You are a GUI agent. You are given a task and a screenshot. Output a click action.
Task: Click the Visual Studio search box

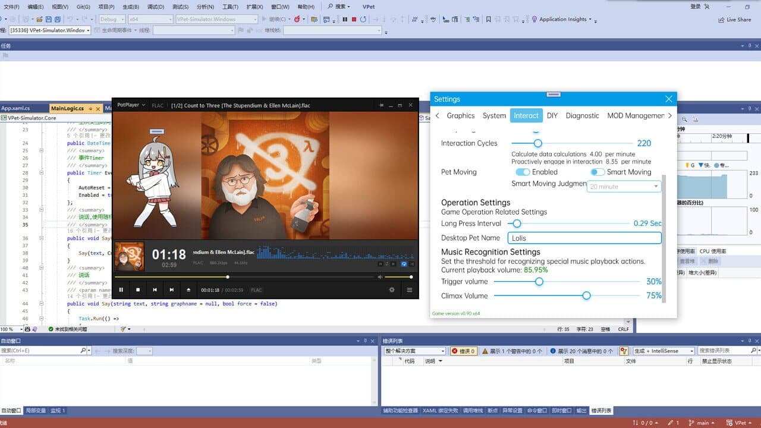[339, 7]
